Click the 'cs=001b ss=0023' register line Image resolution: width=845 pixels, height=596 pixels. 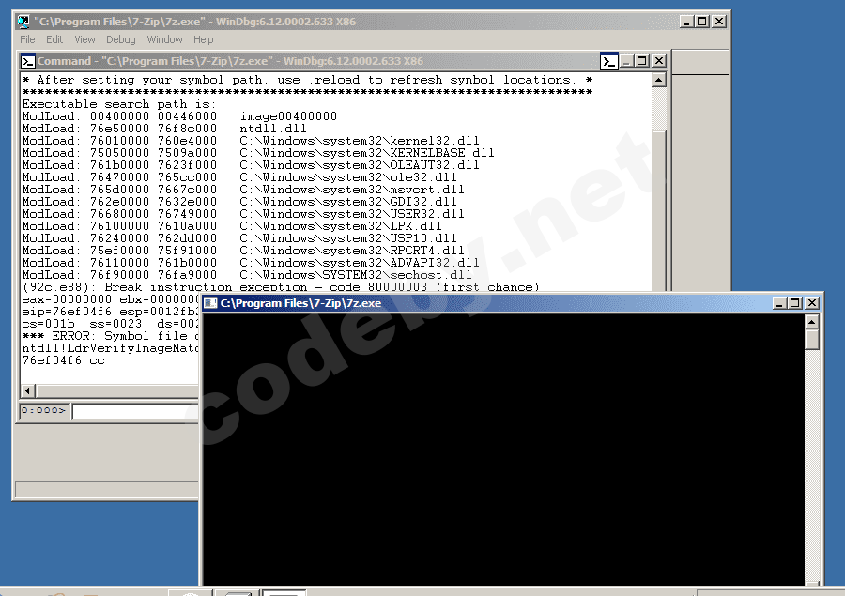[110, 324]
